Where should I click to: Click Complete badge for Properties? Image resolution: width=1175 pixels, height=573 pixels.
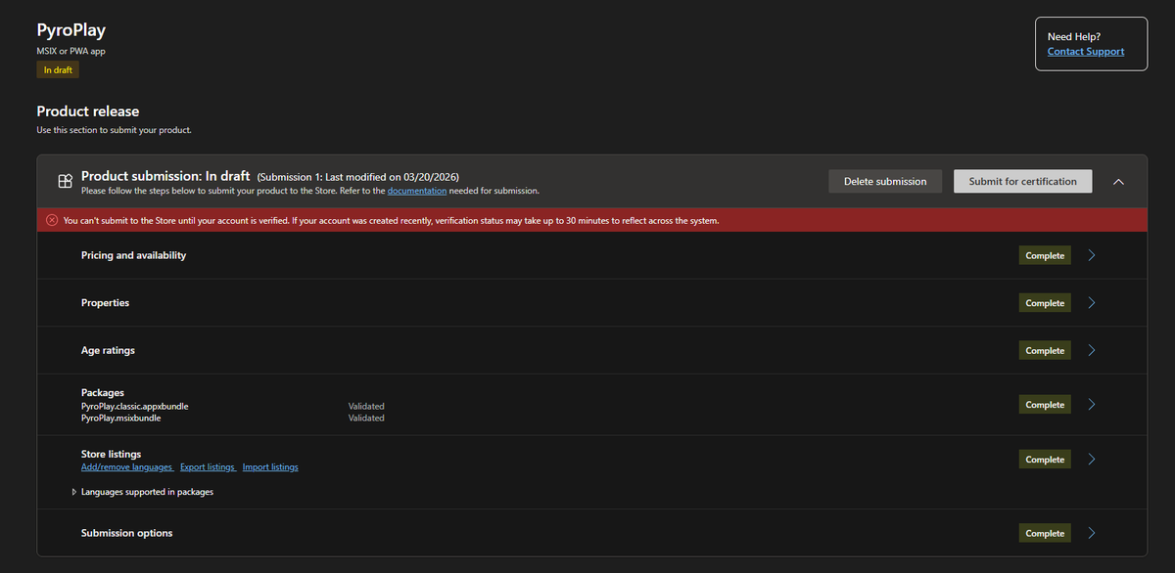point(1045,303)
